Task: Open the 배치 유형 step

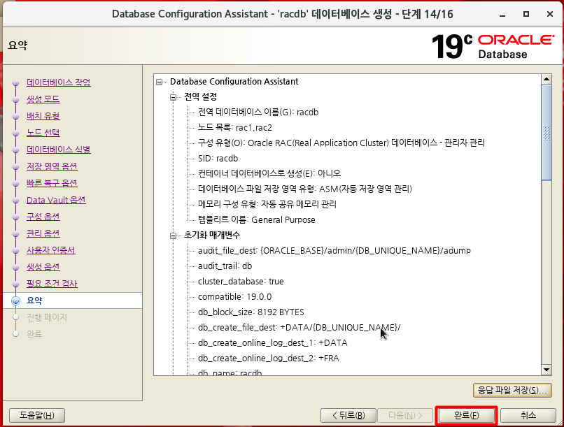Action: point(43,116)
